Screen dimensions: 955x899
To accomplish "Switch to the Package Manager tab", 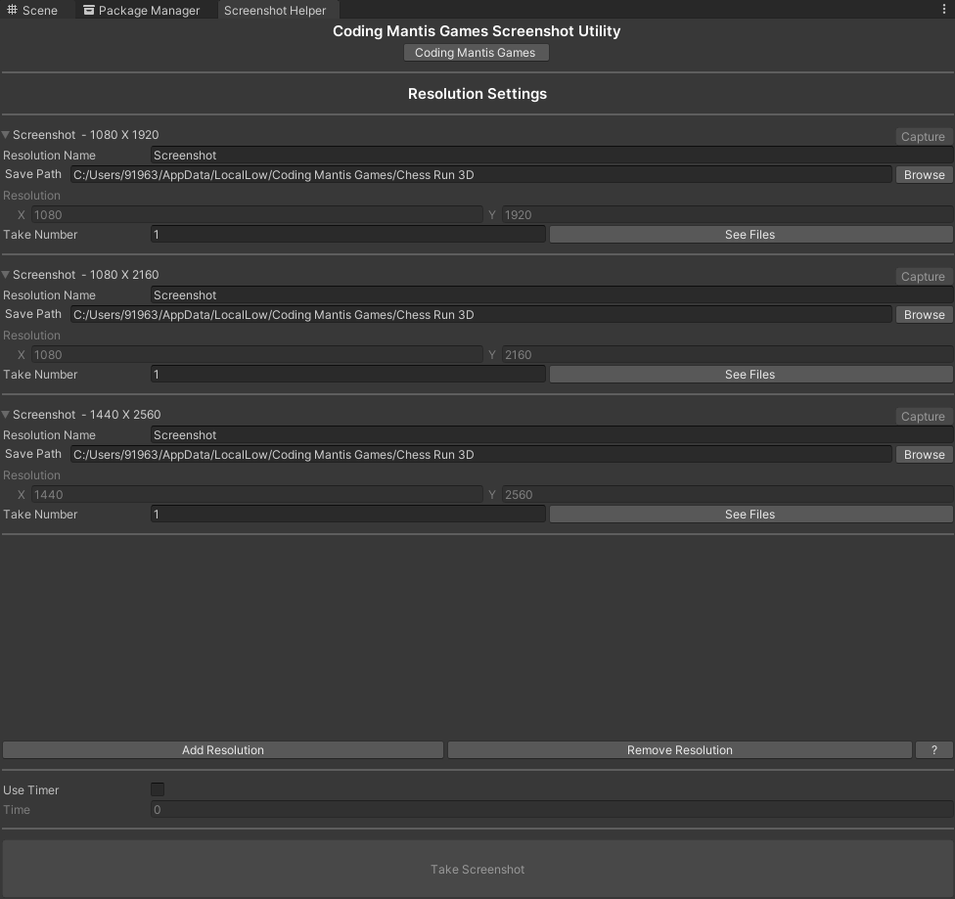I will click(145, 10).
